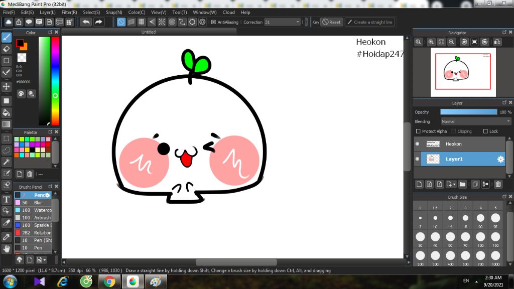Zoom out using Navigator magnifier minus

(451, 42)
